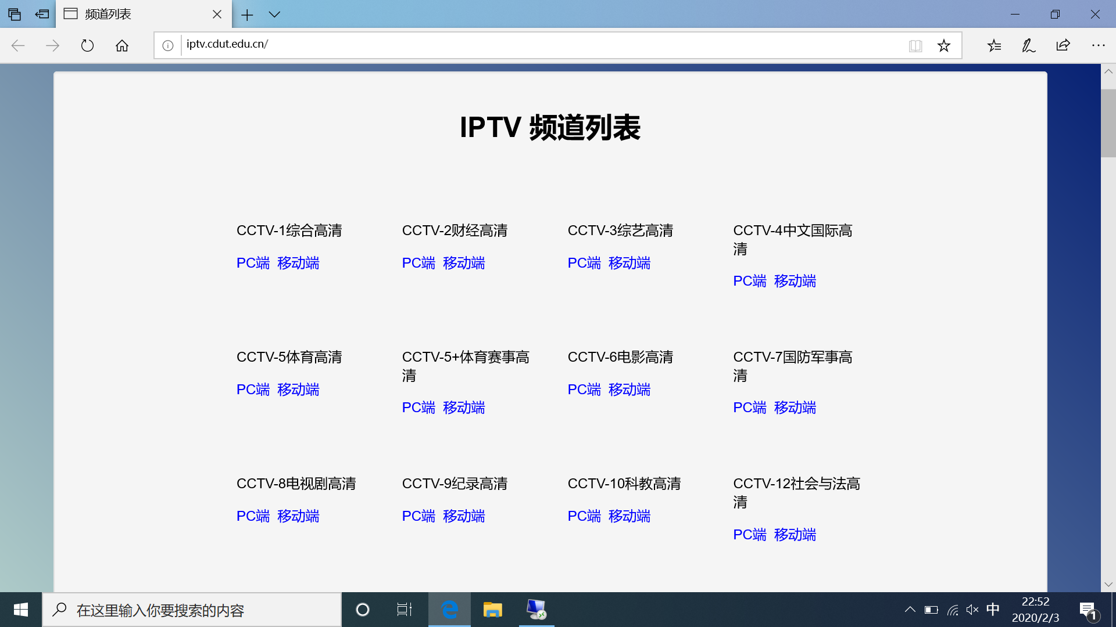Click the browser forward arrow
The height and width of the screenshot is (627, 1116).
click(x=52, y=45)
